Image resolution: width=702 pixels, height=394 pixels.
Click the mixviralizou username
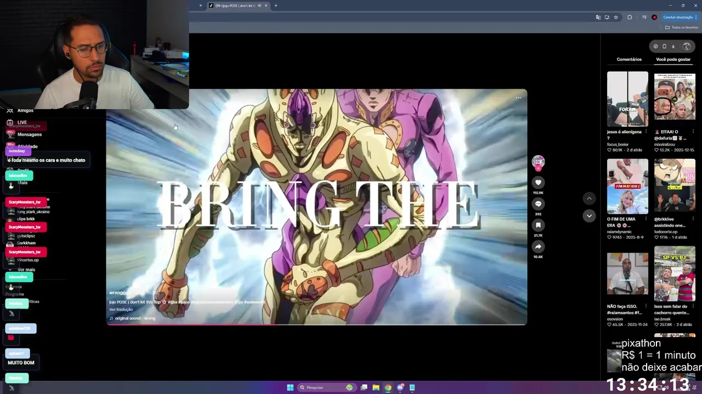click(665, 144)
